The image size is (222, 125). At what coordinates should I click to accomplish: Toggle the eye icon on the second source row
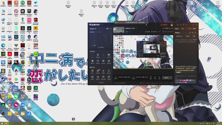pos(106,37)
